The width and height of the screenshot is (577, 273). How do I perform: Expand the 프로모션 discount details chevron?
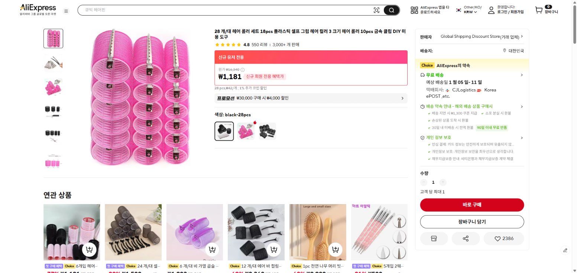coord(402,98)
